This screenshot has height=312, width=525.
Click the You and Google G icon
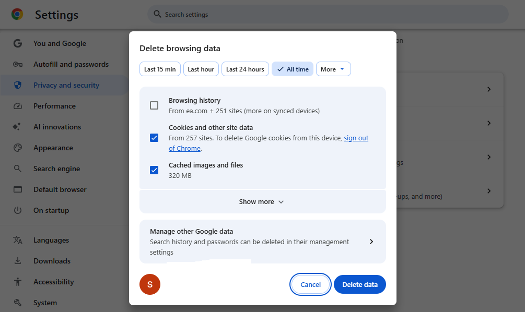[x=18, y=43]
